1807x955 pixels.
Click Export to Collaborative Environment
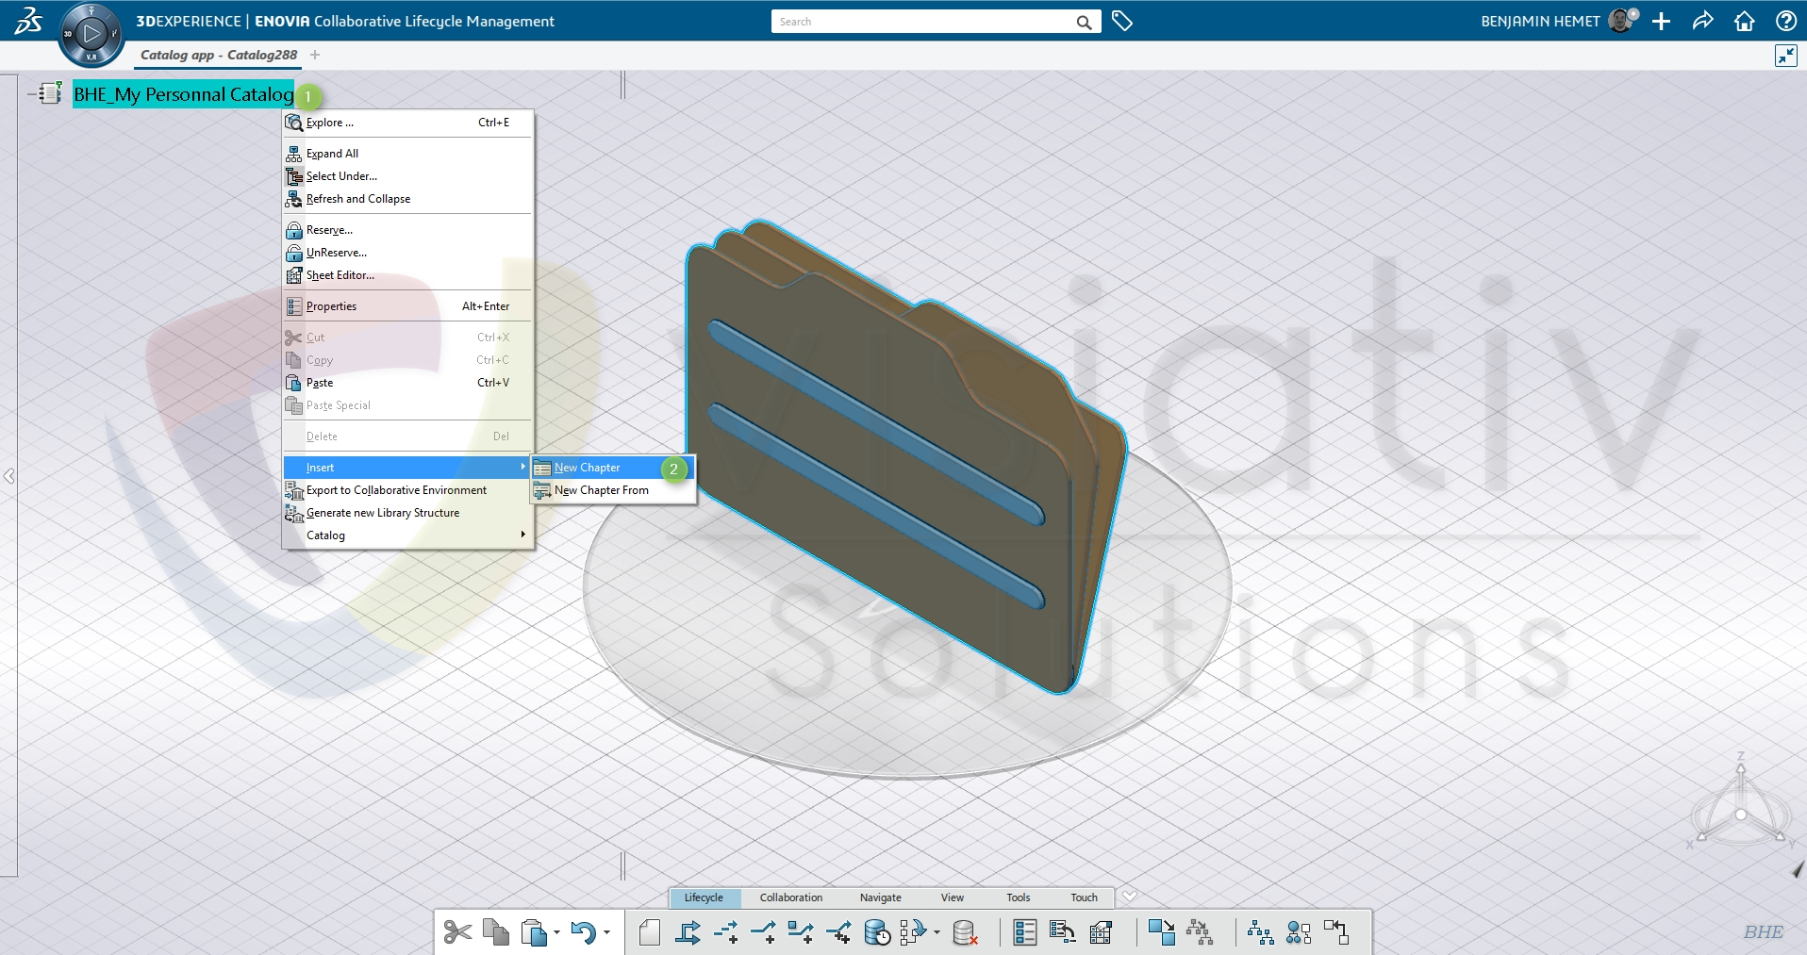coord(406,490)
